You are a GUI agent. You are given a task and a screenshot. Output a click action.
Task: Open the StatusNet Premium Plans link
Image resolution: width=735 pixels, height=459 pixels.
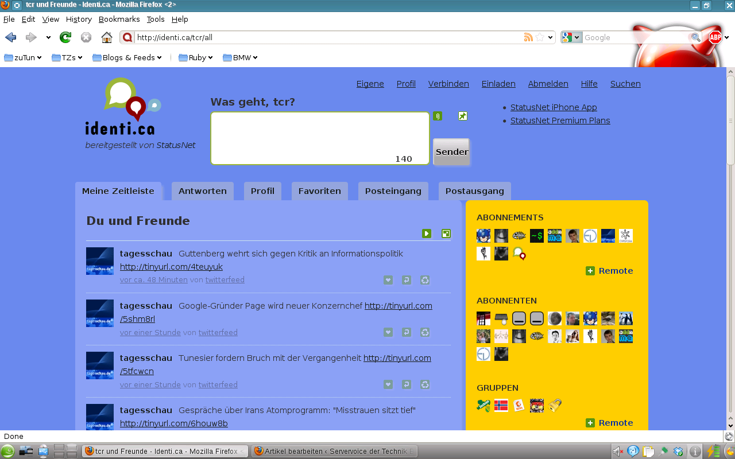[560, 120]
